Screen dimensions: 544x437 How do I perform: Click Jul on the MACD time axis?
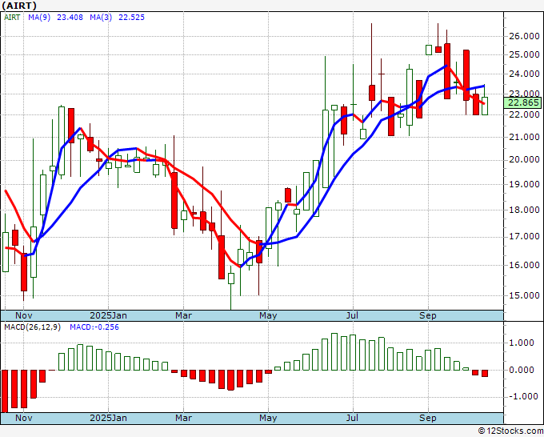pos(353,418)
